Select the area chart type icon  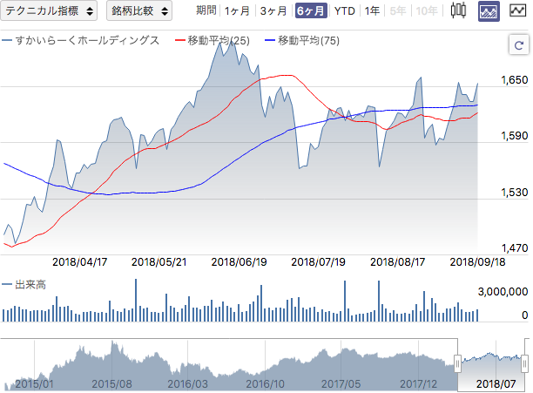pos(489,10)
